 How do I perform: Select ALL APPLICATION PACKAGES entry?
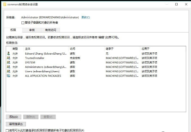[x=43, y=76]
